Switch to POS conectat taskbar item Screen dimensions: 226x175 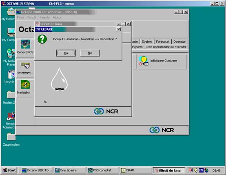(103, 171)
